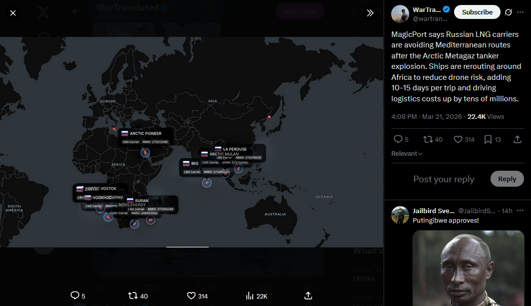Repost using the icon with 40 in sidebar
This screenshot has height=306, width=531.
[x=433, y=139]
